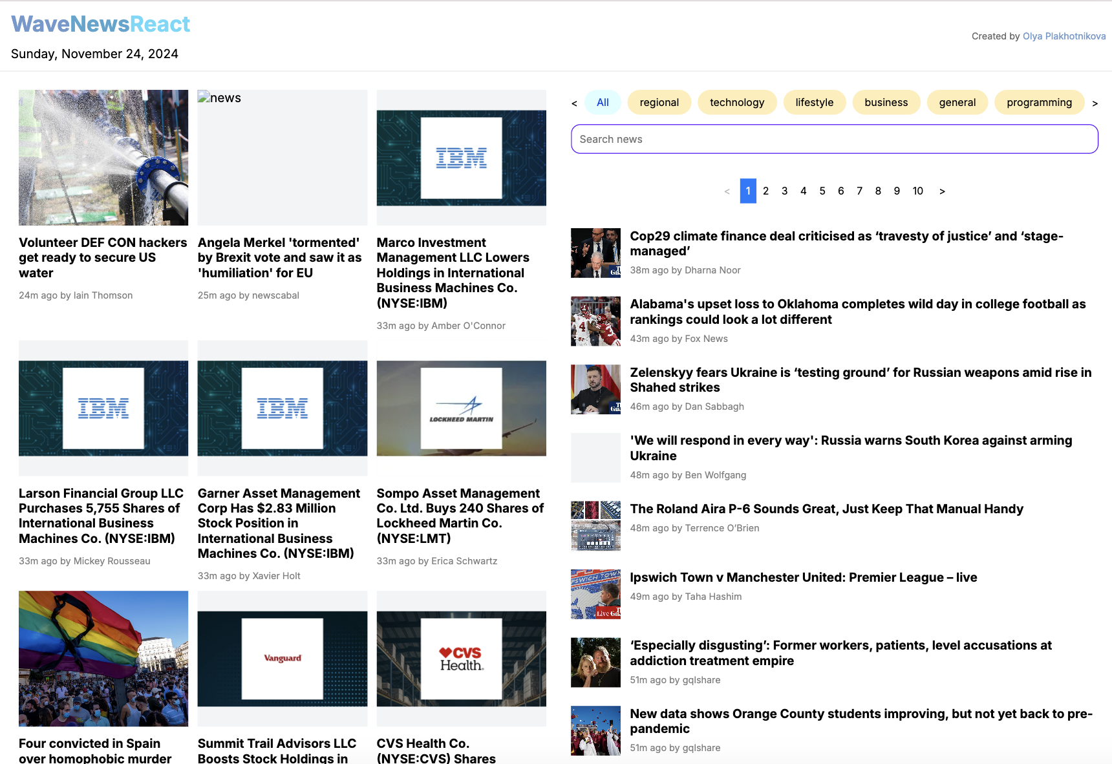Open Summit Trail Advisors headline

pyautogui.click(x=277, y=750)
